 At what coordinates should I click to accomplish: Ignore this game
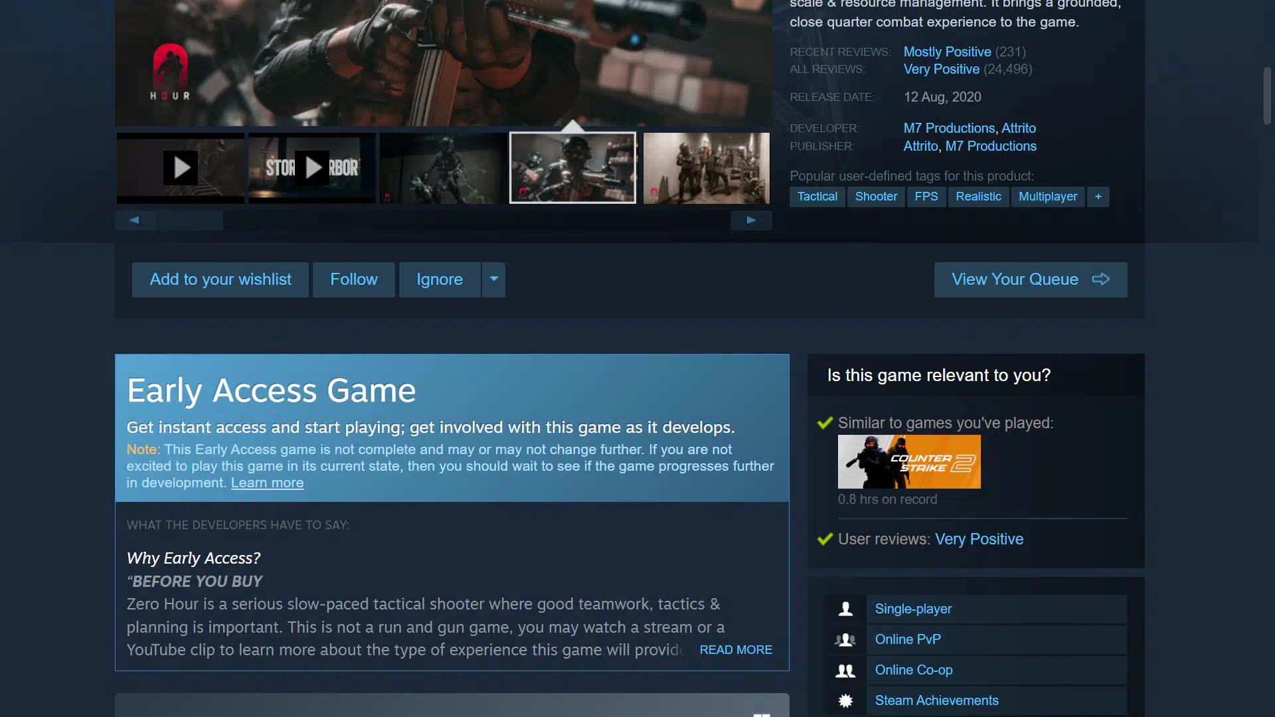(440, 279)
